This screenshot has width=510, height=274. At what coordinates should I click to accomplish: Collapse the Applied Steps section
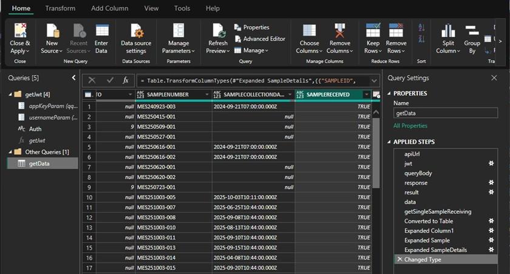click(389, 142)
